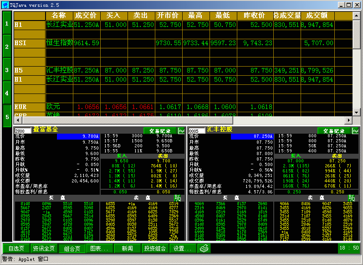Click 汇丰控股 ask price 87.250 in depth
The width and height of the screenshot is (363, 265).
coord(337,161)
